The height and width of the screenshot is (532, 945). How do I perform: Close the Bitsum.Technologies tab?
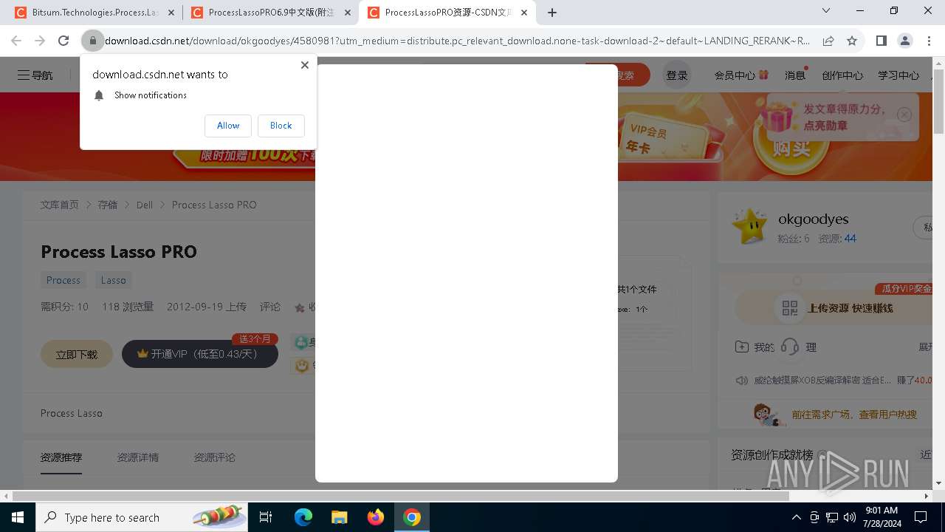171,13
